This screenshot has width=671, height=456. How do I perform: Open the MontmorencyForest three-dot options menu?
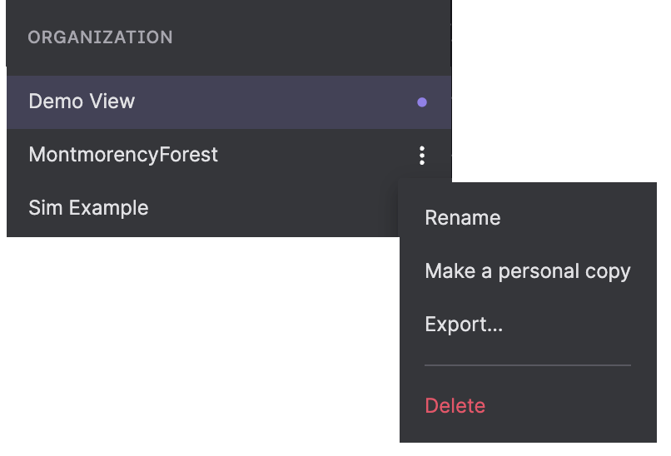pos(422,155)
